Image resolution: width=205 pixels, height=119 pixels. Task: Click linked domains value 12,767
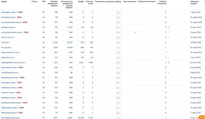tap(70, 42)
